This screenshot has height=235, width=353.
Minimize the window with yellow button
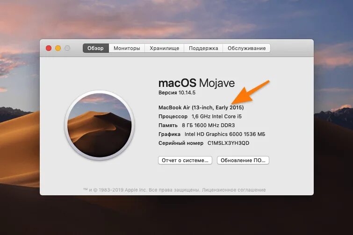tap(58, 48)
